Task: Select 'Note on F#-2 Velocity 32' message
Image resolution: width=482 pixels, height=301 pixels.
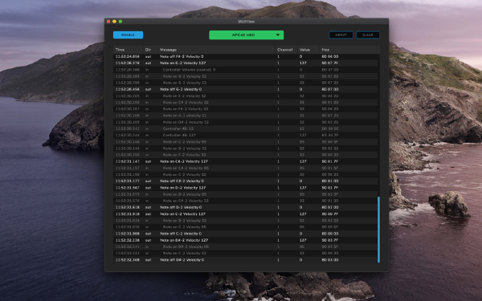Action: [186, 109]
